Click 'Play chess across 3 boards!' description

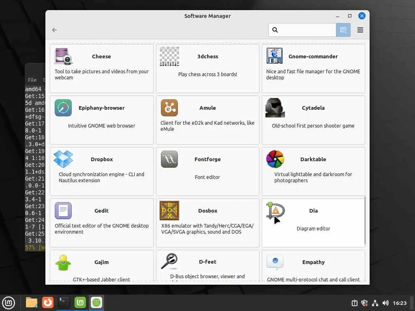(208, 75)
